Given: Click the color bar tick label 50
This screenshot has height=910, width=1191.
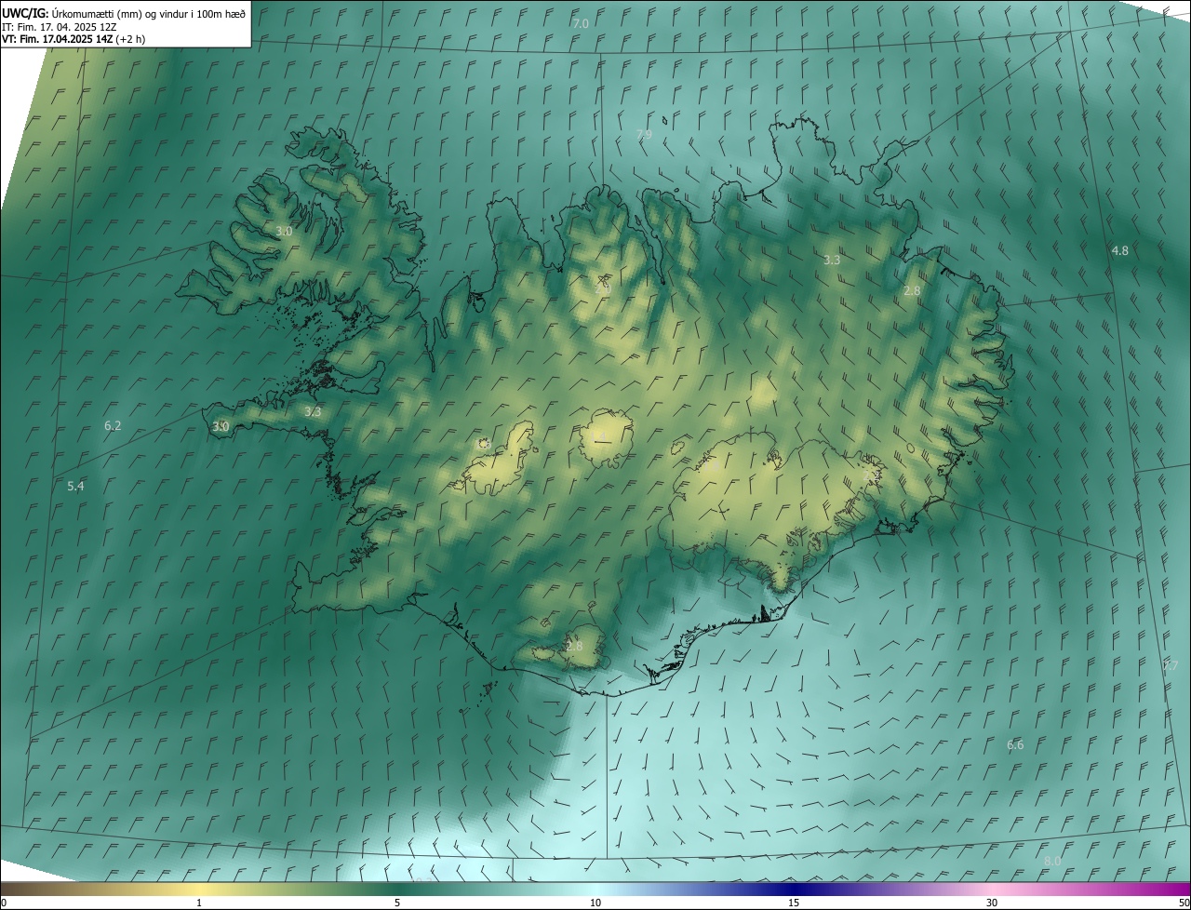Looking at the screenshot, I should [1184, 903].
